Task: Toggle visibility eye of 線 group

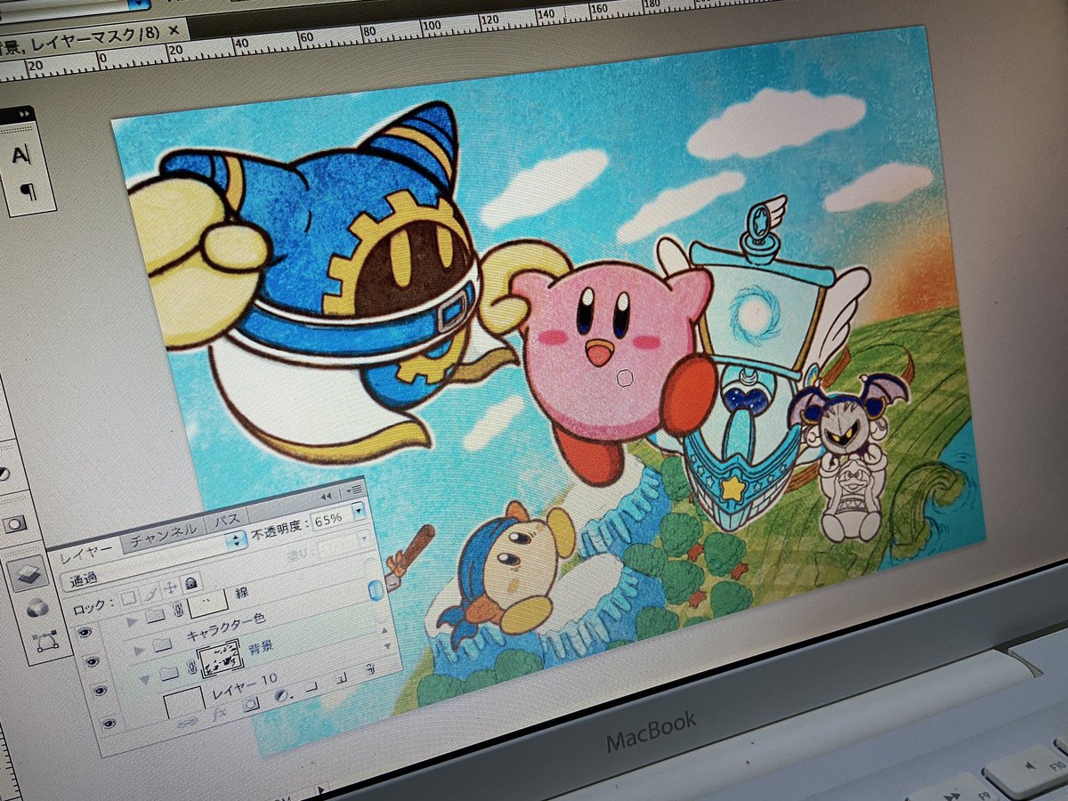Action: (85, 632)
